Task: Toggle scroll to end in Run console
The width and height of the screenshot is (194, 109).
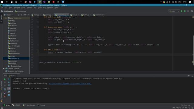Action: pos(9,88)
